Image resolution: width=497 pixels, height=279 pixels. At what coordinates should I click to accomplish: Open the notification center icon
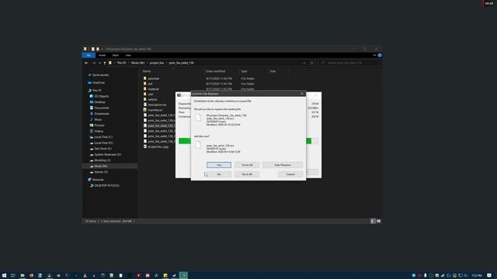(x=489, y=276)
